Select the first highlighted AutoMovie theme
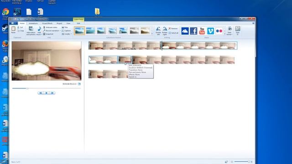Viewport: 292px width, 164px height. pos(79,31)
